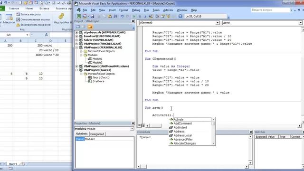Click the View Microsoft Excel toolbar icon

79,17
